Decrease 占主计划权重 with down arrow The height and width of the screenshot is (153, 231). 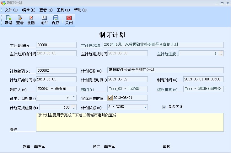pyautogui.click(x=74, y=99)
